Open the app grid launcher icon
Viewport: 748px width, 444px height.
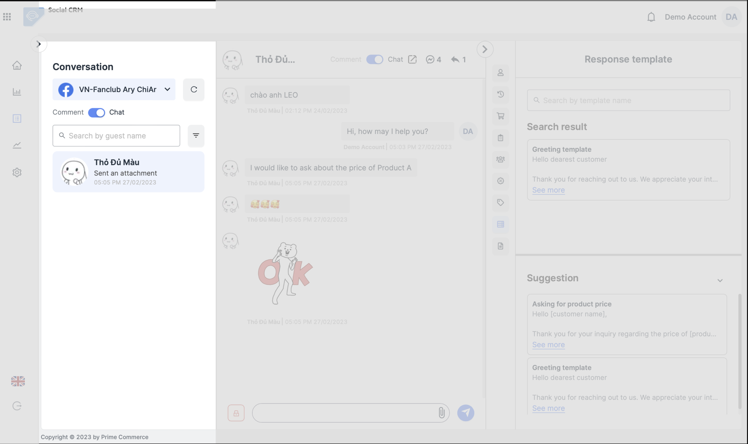coord(7,17)
